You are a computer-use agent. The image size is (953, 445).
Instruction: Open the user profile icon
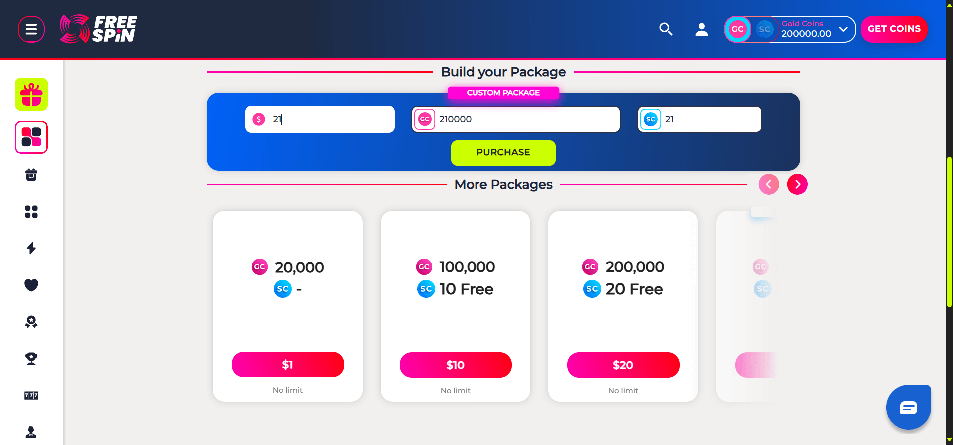click(702, 29)
